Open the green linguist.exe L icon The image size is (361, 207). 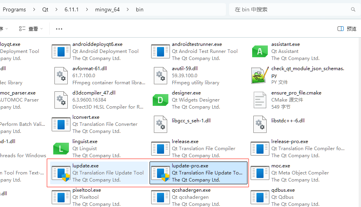(61, 149)
